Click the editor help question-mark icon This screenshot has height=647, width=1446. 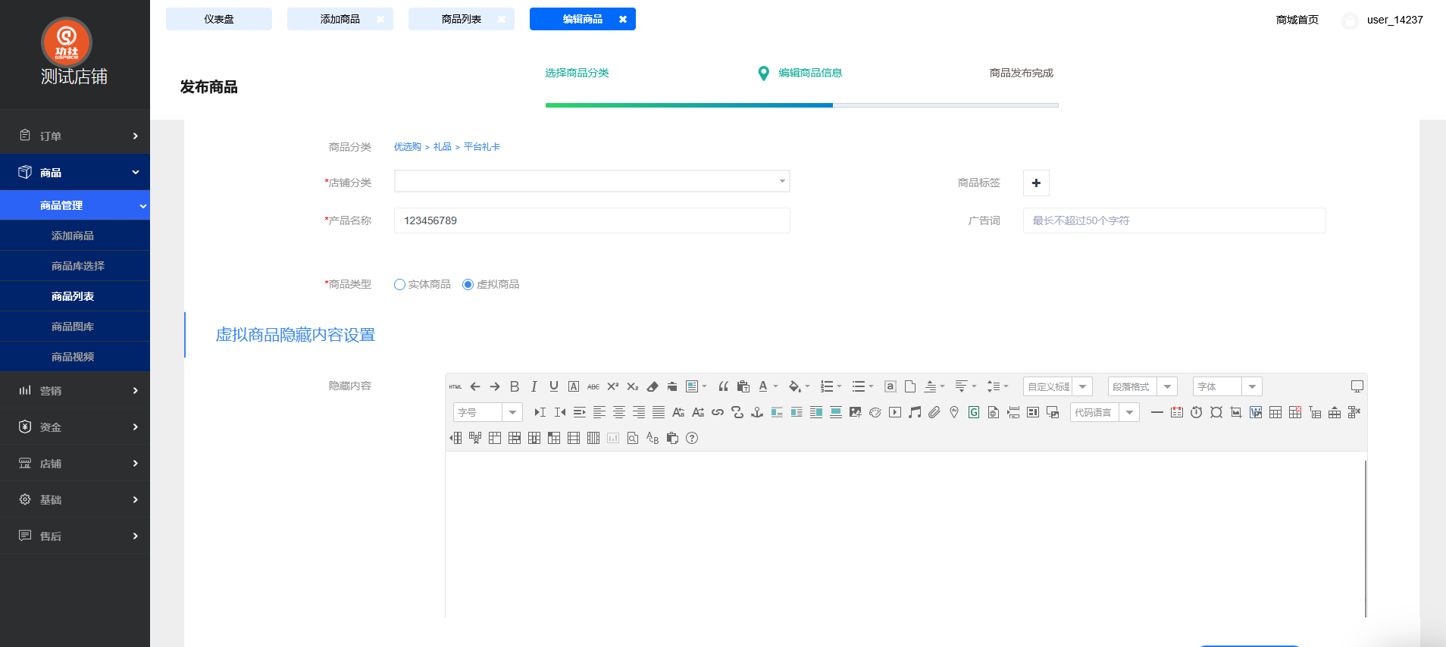692,438
